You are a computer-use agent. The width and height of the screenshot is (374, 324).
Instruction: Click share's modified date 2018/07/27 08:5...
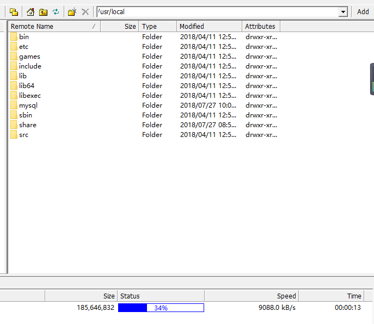click(208, 125)
